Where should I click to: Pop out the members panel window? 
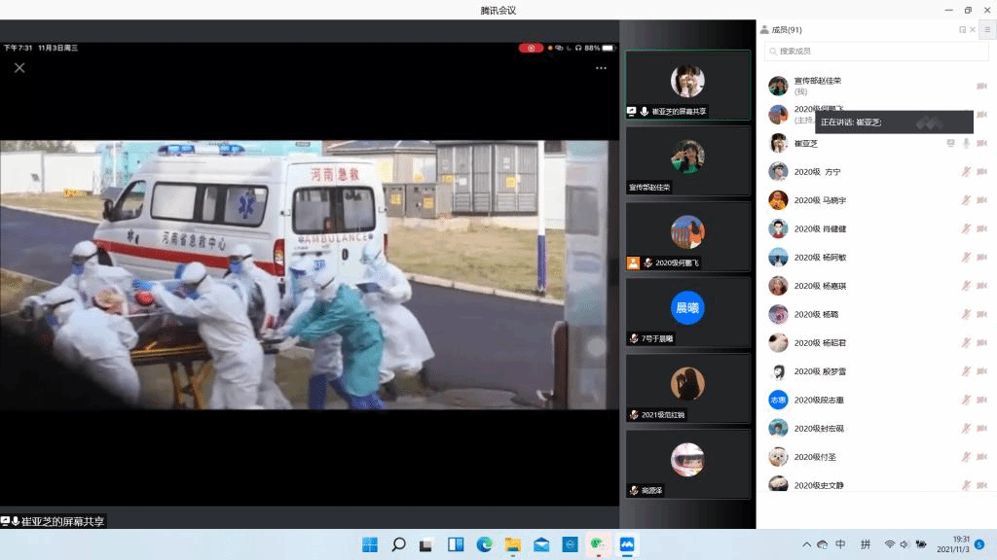click(x=962, y=30)
